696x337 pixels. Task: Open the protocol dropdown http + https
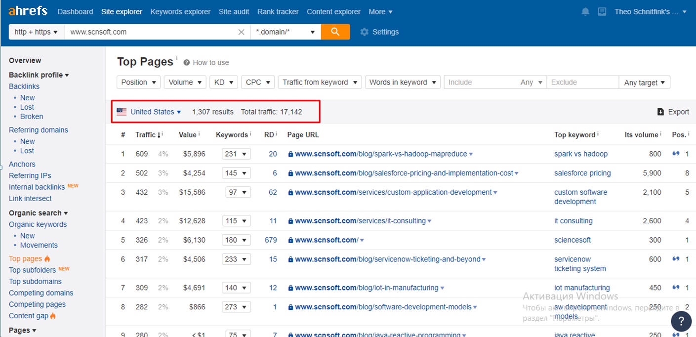point(36,32)
